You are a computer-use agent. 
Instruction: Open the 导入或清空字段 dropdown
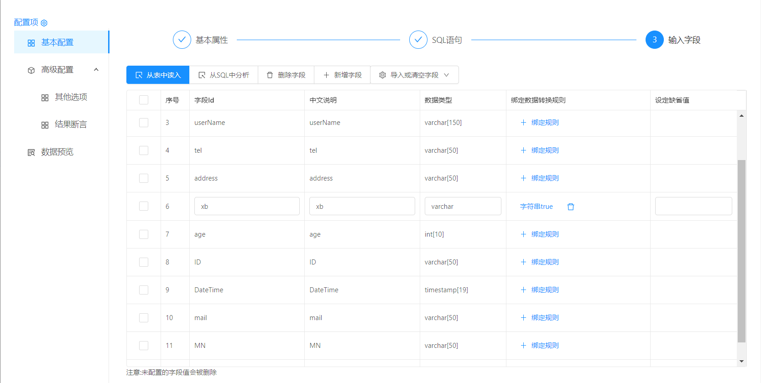coord(414,75)
